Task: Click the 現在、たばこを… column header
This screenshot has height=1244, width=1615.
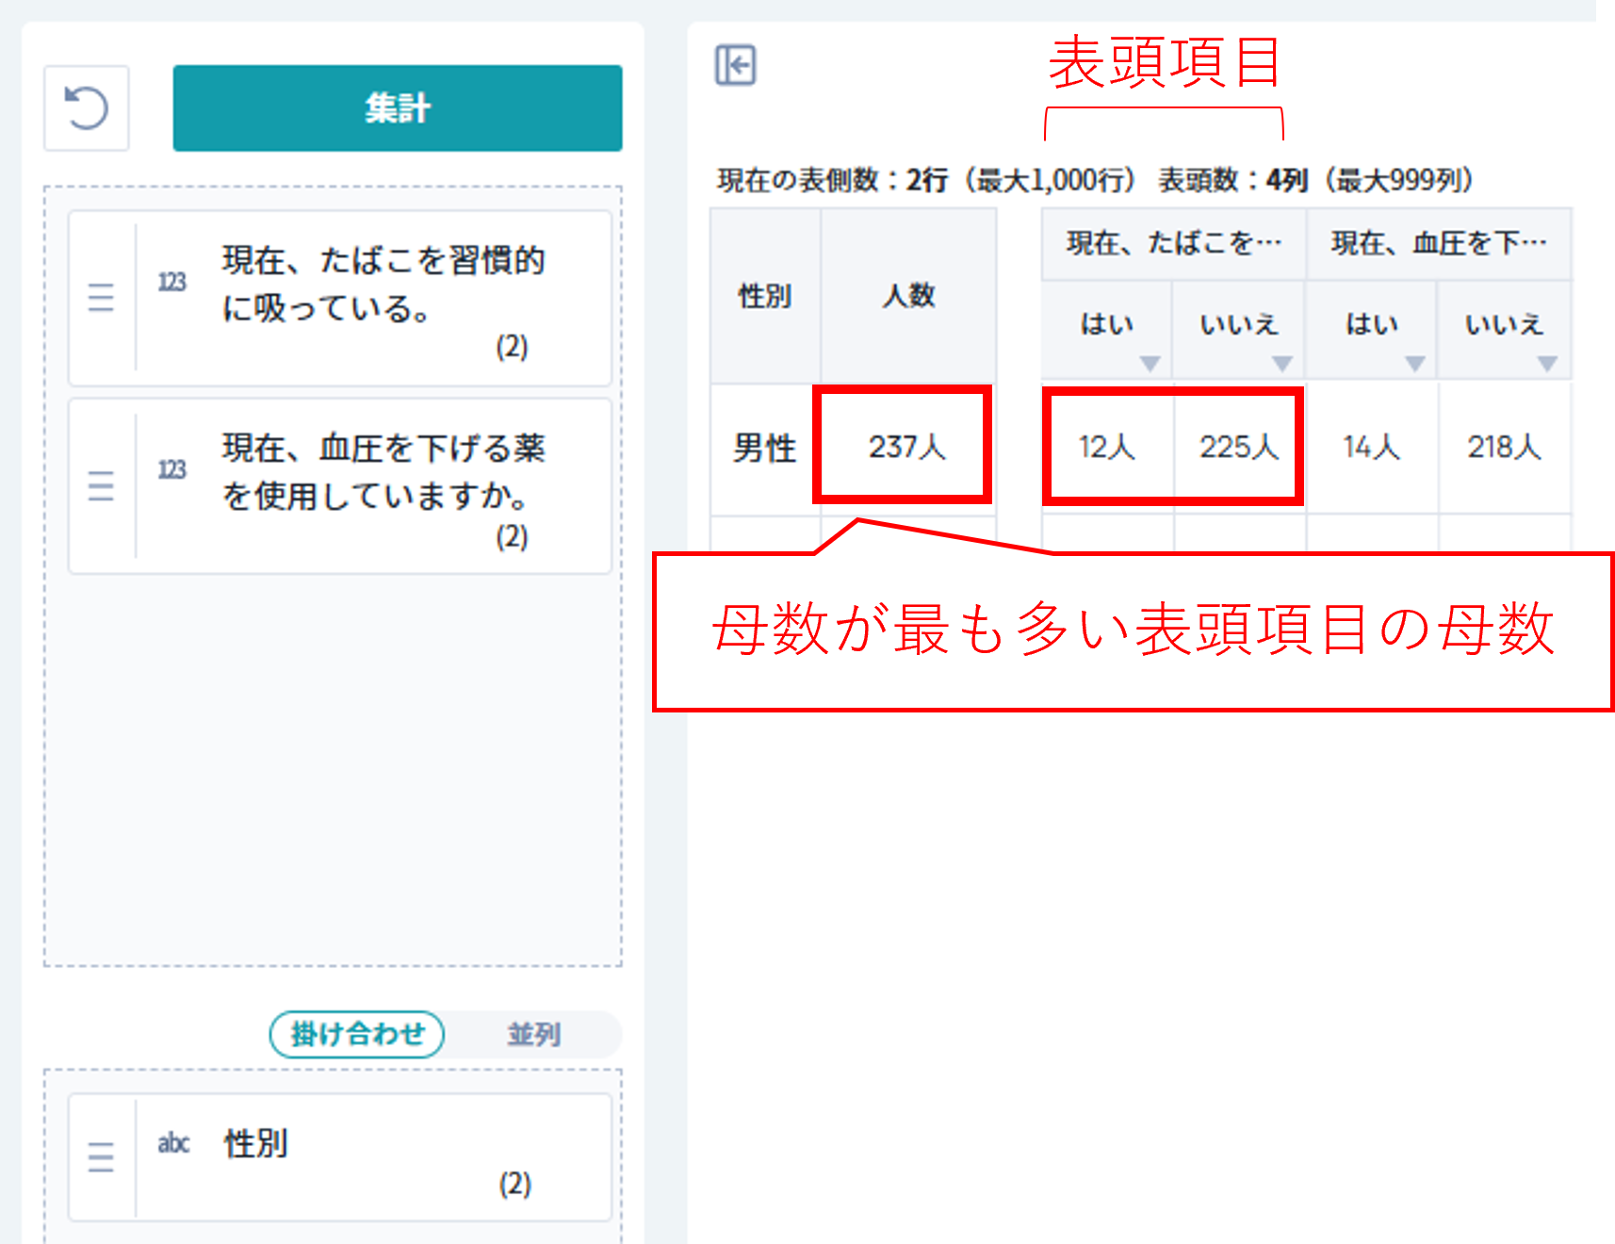Action: point(1173,244)
